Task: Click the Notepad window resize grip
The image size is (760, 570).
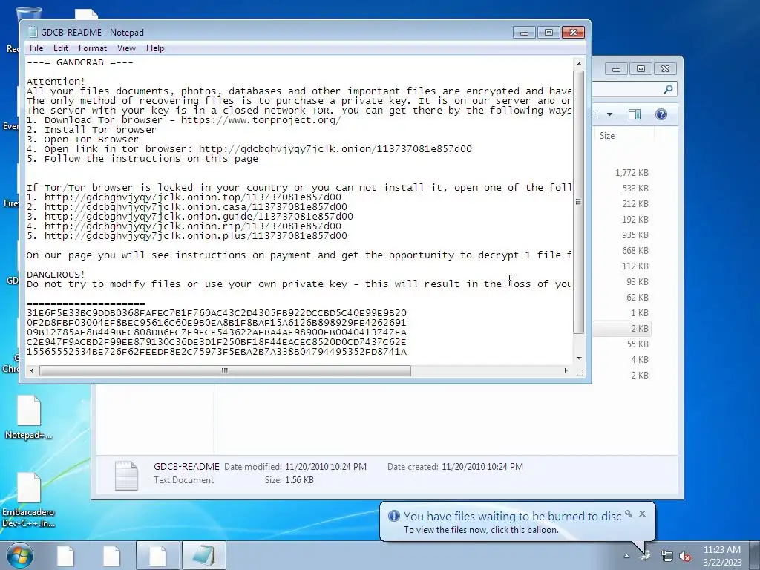Action: click(x=579, y=372)
